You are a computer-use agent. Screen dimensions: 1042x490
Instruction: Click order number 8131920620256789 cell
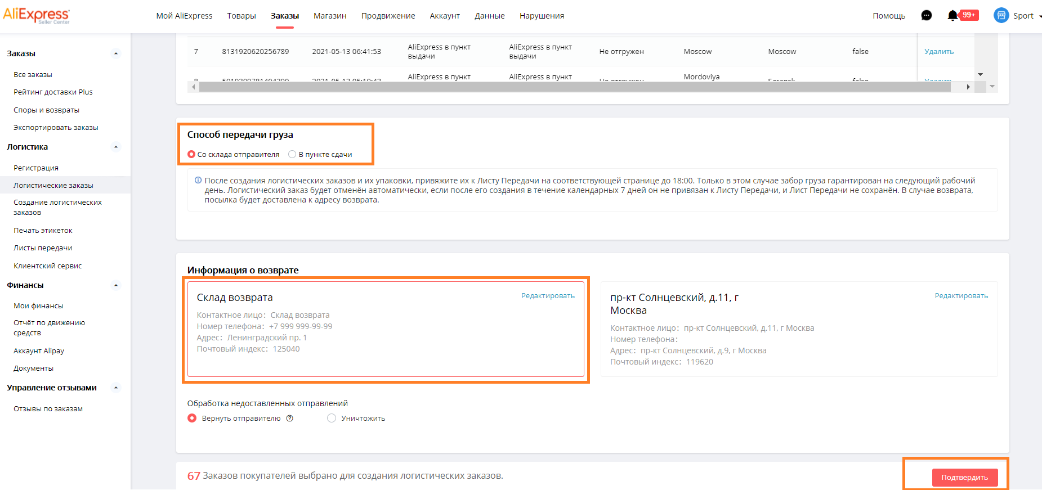click(256, 52)
